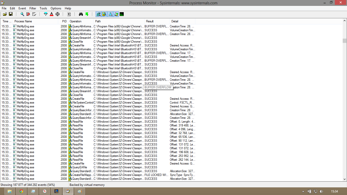Click the 'Backed by virtual memory' status text
347x195 pixels.
click(x=87, y=185)
